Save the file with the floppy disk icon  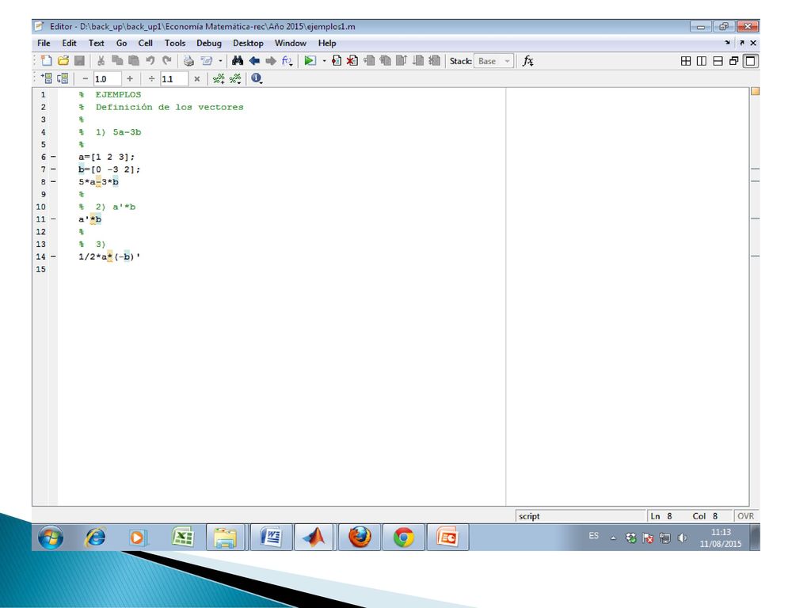[x=80, y=60]
